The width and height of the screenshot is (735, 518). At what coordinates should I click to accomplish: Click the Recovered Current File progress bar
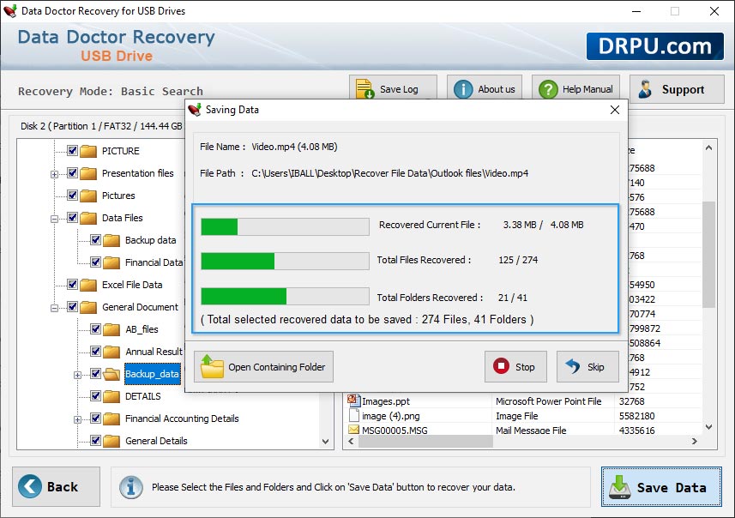285,226
